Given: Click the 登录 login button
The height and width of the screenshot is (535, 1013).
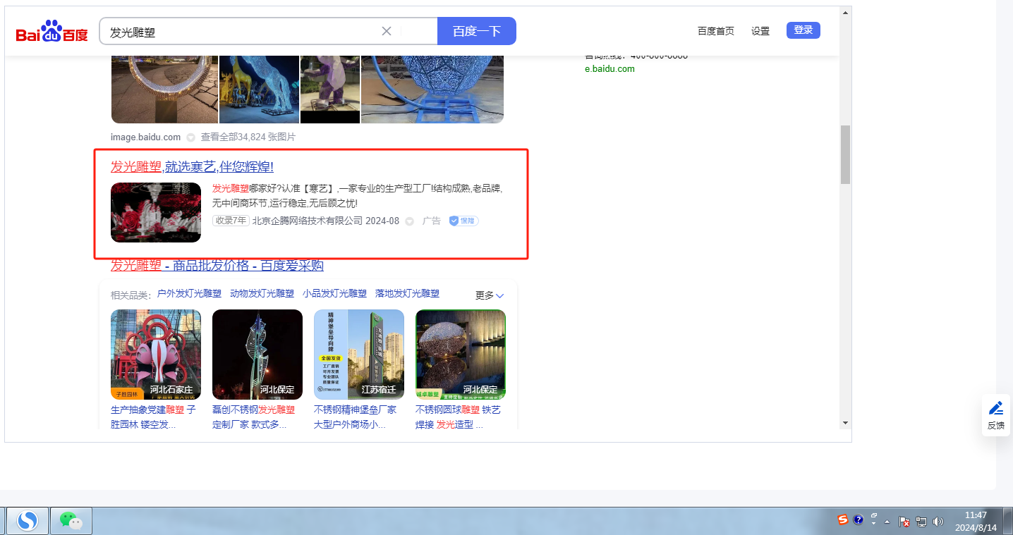Looking at the screenshot, I should coord(803,30).
